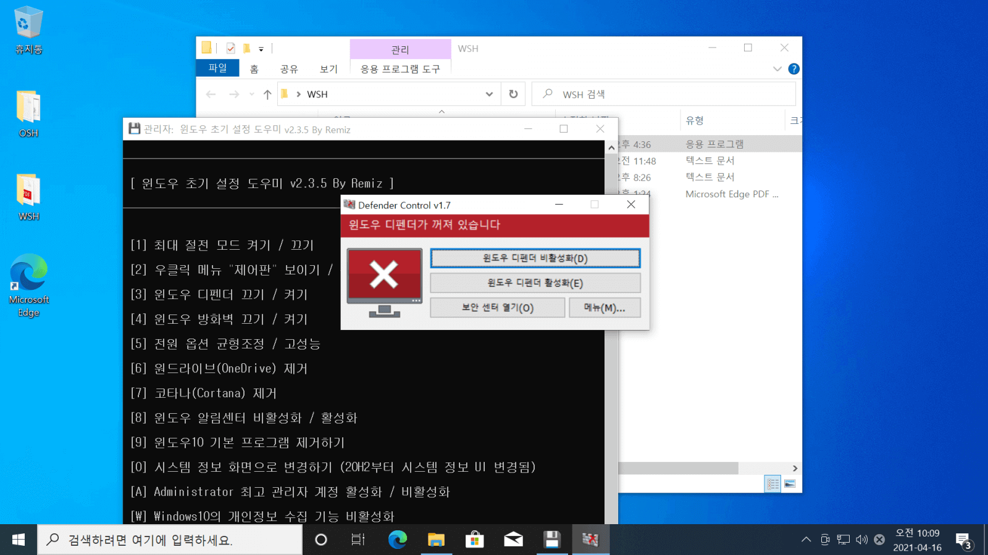
Task: Click the taskbar search box
Action: [x=170, y=540]
